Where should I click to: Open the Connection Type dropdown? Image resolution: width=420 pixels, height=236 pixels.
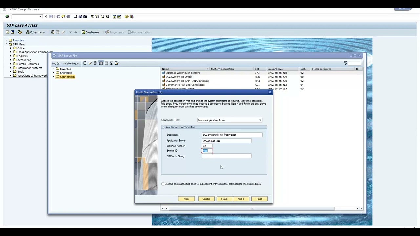tap(260, 120)
